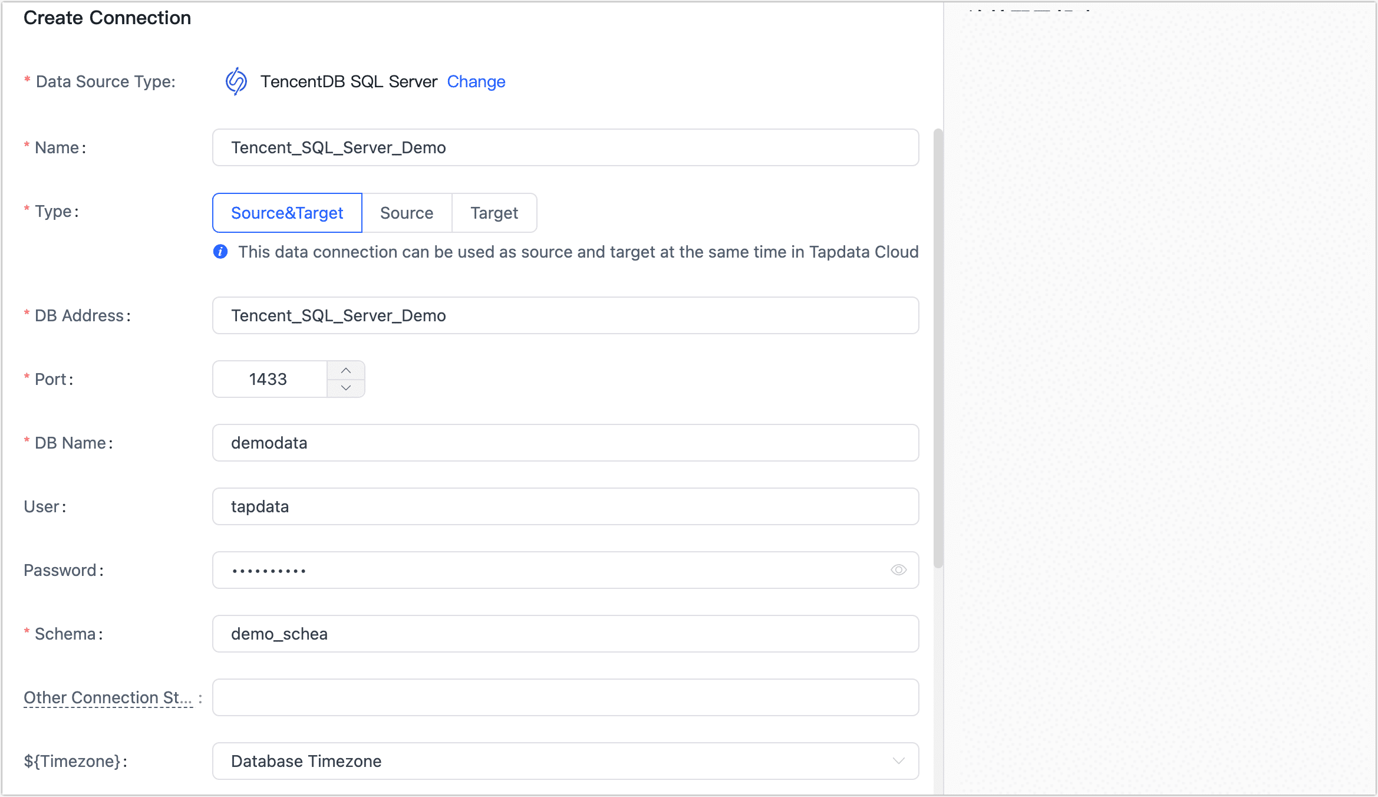The image size is (1378, 797).
Task: Click the blue info icon below Type
Action: click(x=220, y=252)
